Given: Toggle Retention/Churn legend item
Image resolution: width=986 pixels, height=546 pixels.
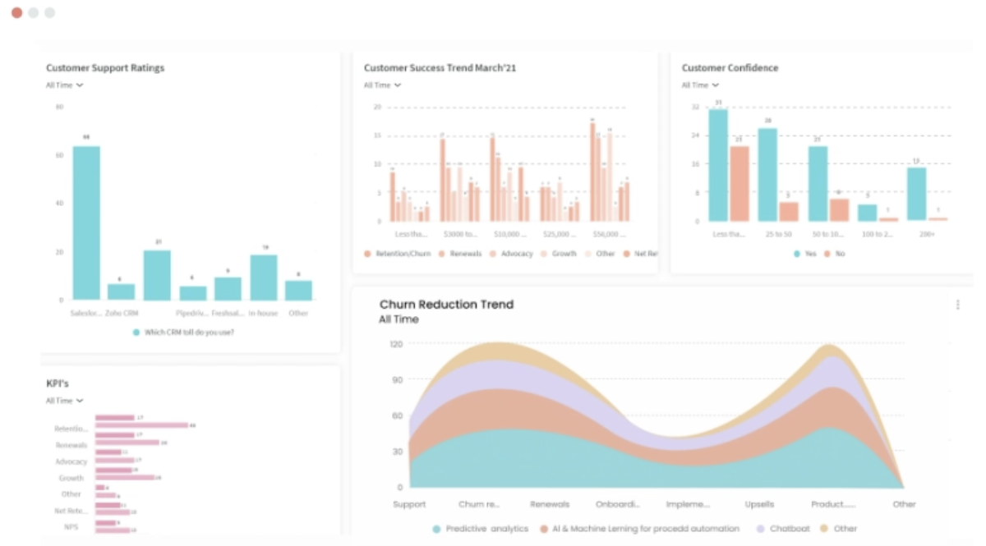Looking at the screenshot, I should click(399, 254).
